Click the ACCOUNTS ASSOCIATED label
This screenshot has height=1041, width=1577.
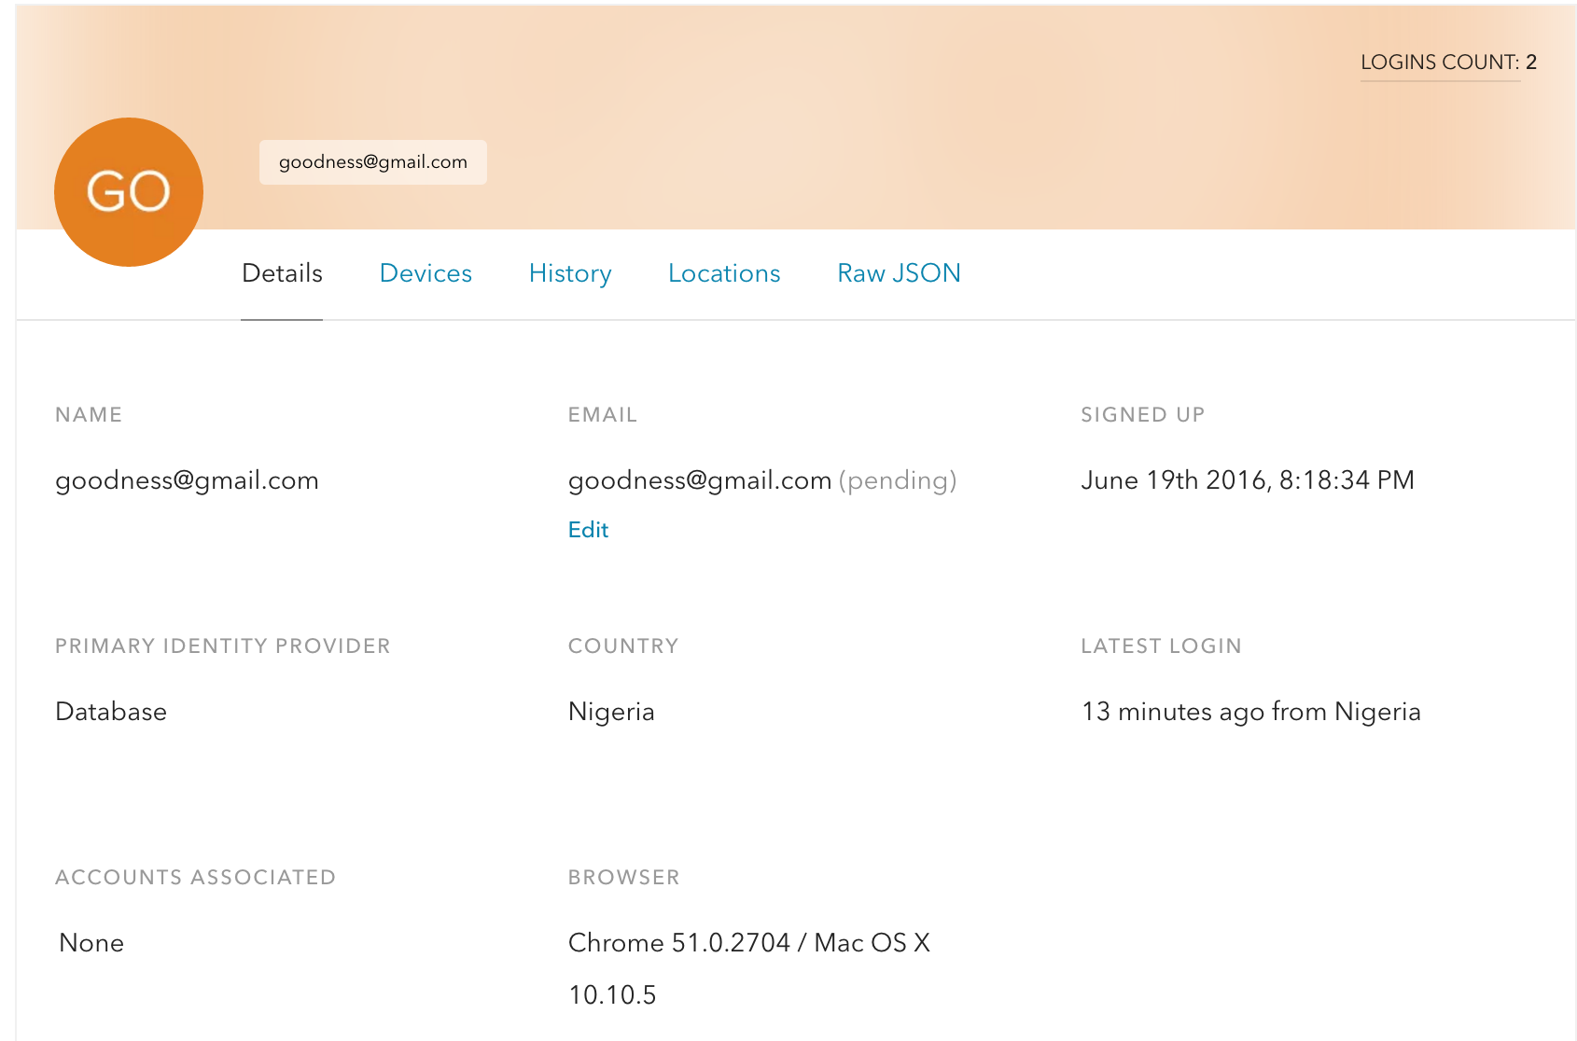coord(195,878)
